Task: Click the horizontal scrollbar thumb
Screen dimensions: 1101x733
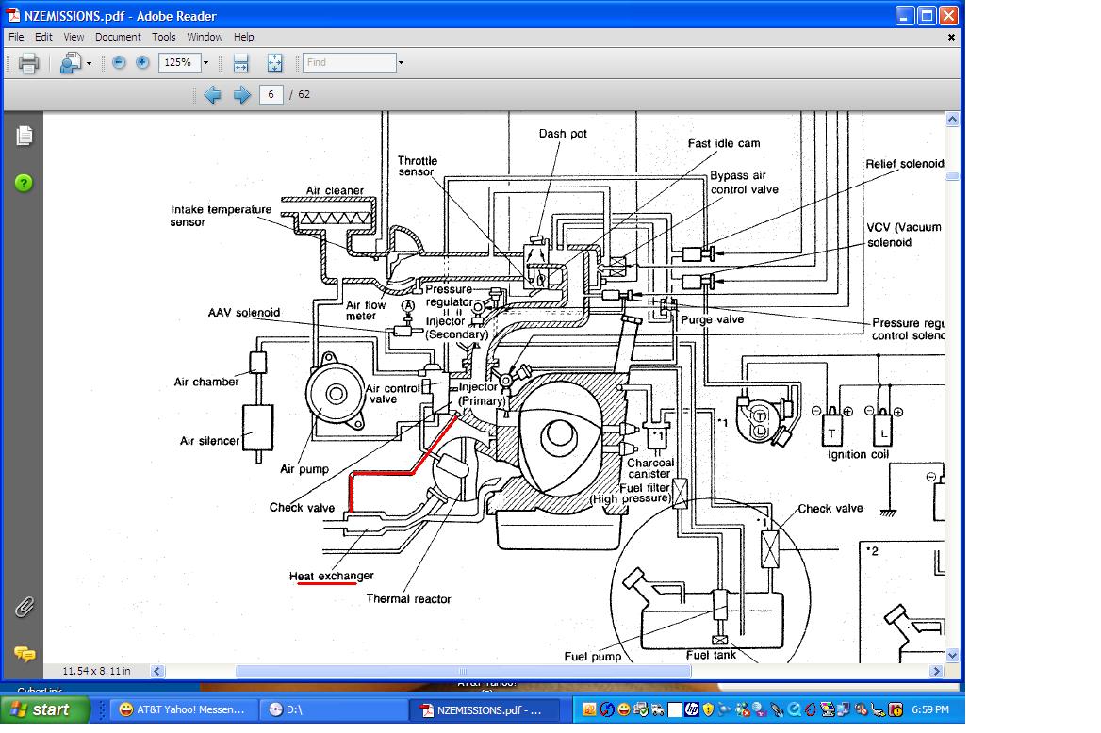Action: coord(462,672)
